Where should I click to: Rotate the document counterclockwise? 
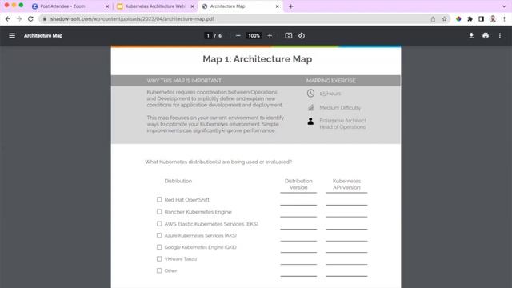click(x=302, y=35)
